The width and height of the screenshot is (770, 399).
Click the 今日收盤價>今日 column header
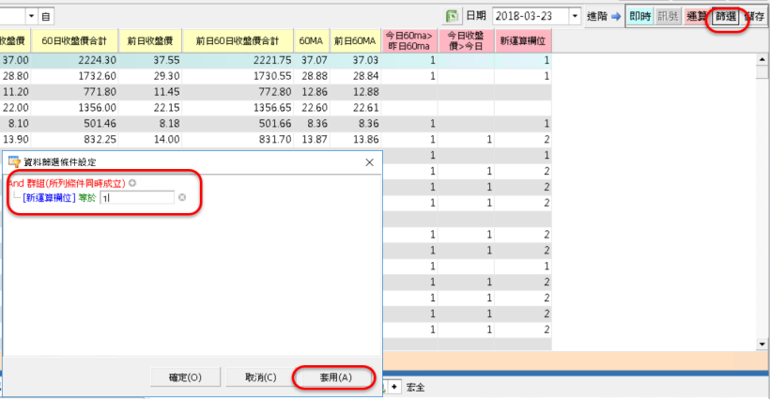(466, 40)
